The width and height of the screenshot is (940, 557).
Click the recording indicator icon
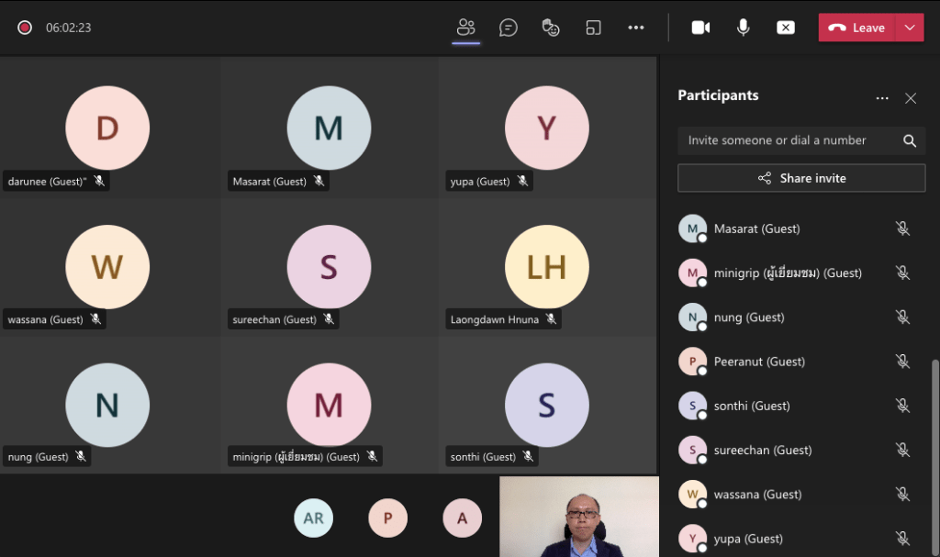click(x=25, y=28)
